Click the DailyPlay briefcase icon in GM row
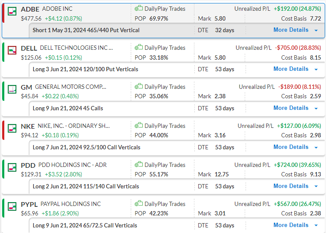 coord(138,87)
